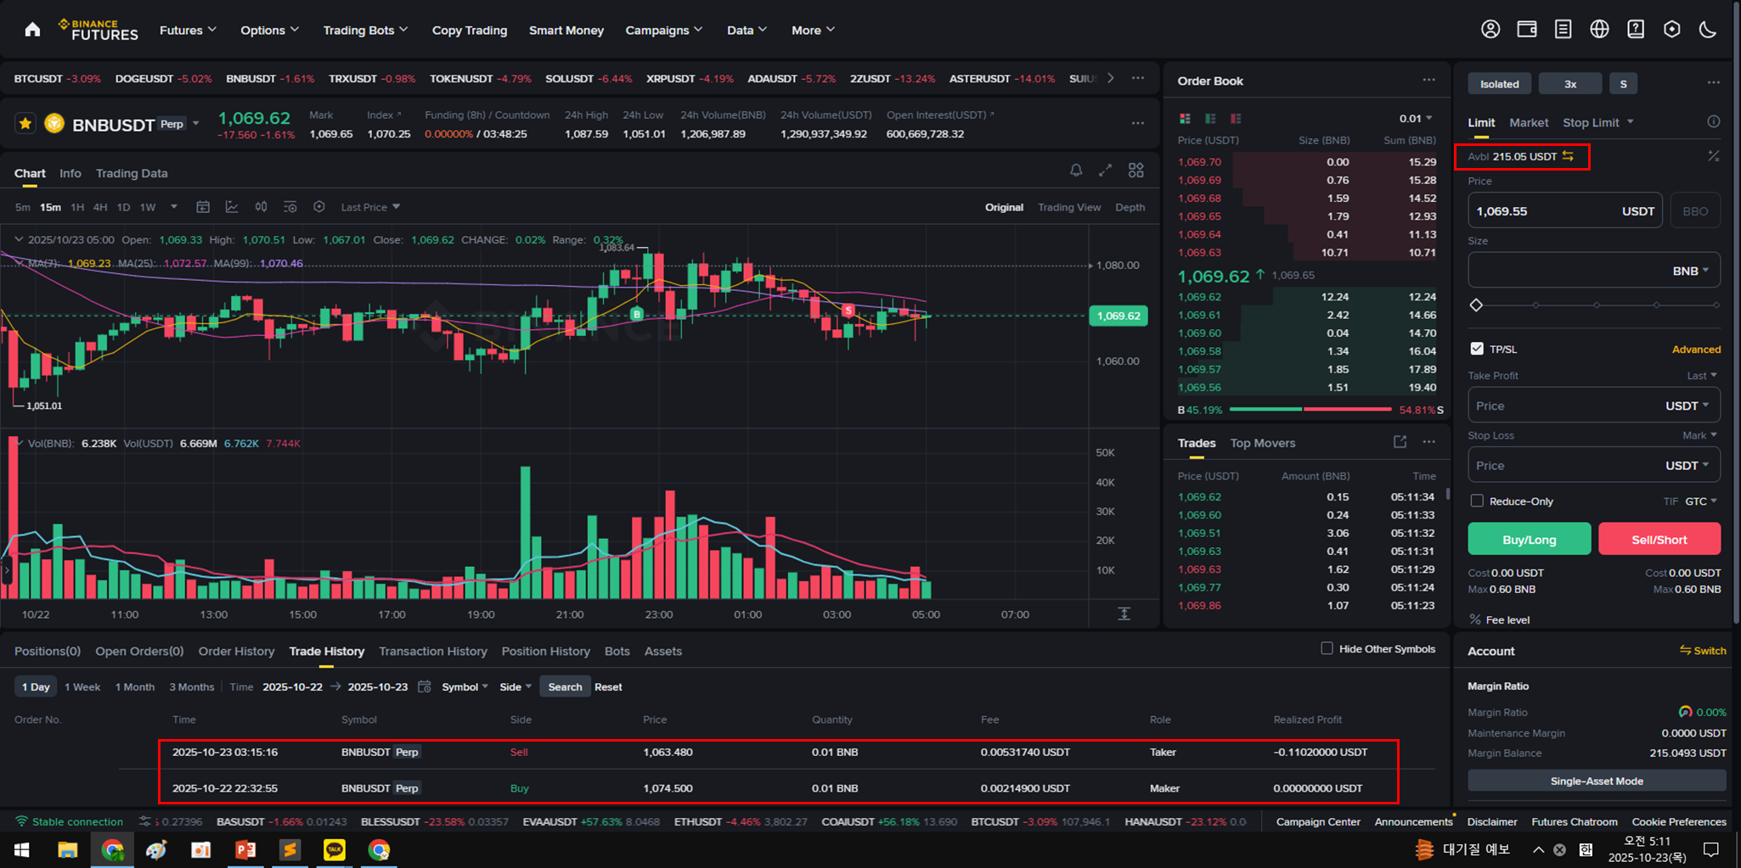Show both sides order book view

pos(1185,118)
